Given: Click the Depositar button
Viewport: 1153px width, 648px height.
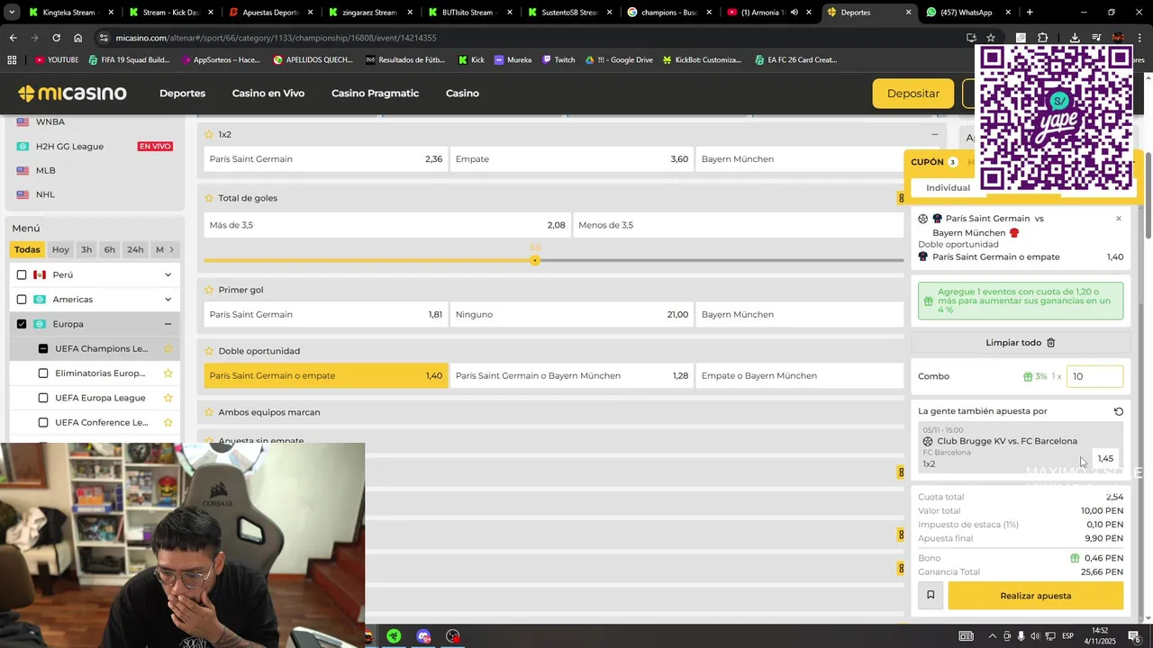Looking at the screenshot, I should (x=913, y=94).
